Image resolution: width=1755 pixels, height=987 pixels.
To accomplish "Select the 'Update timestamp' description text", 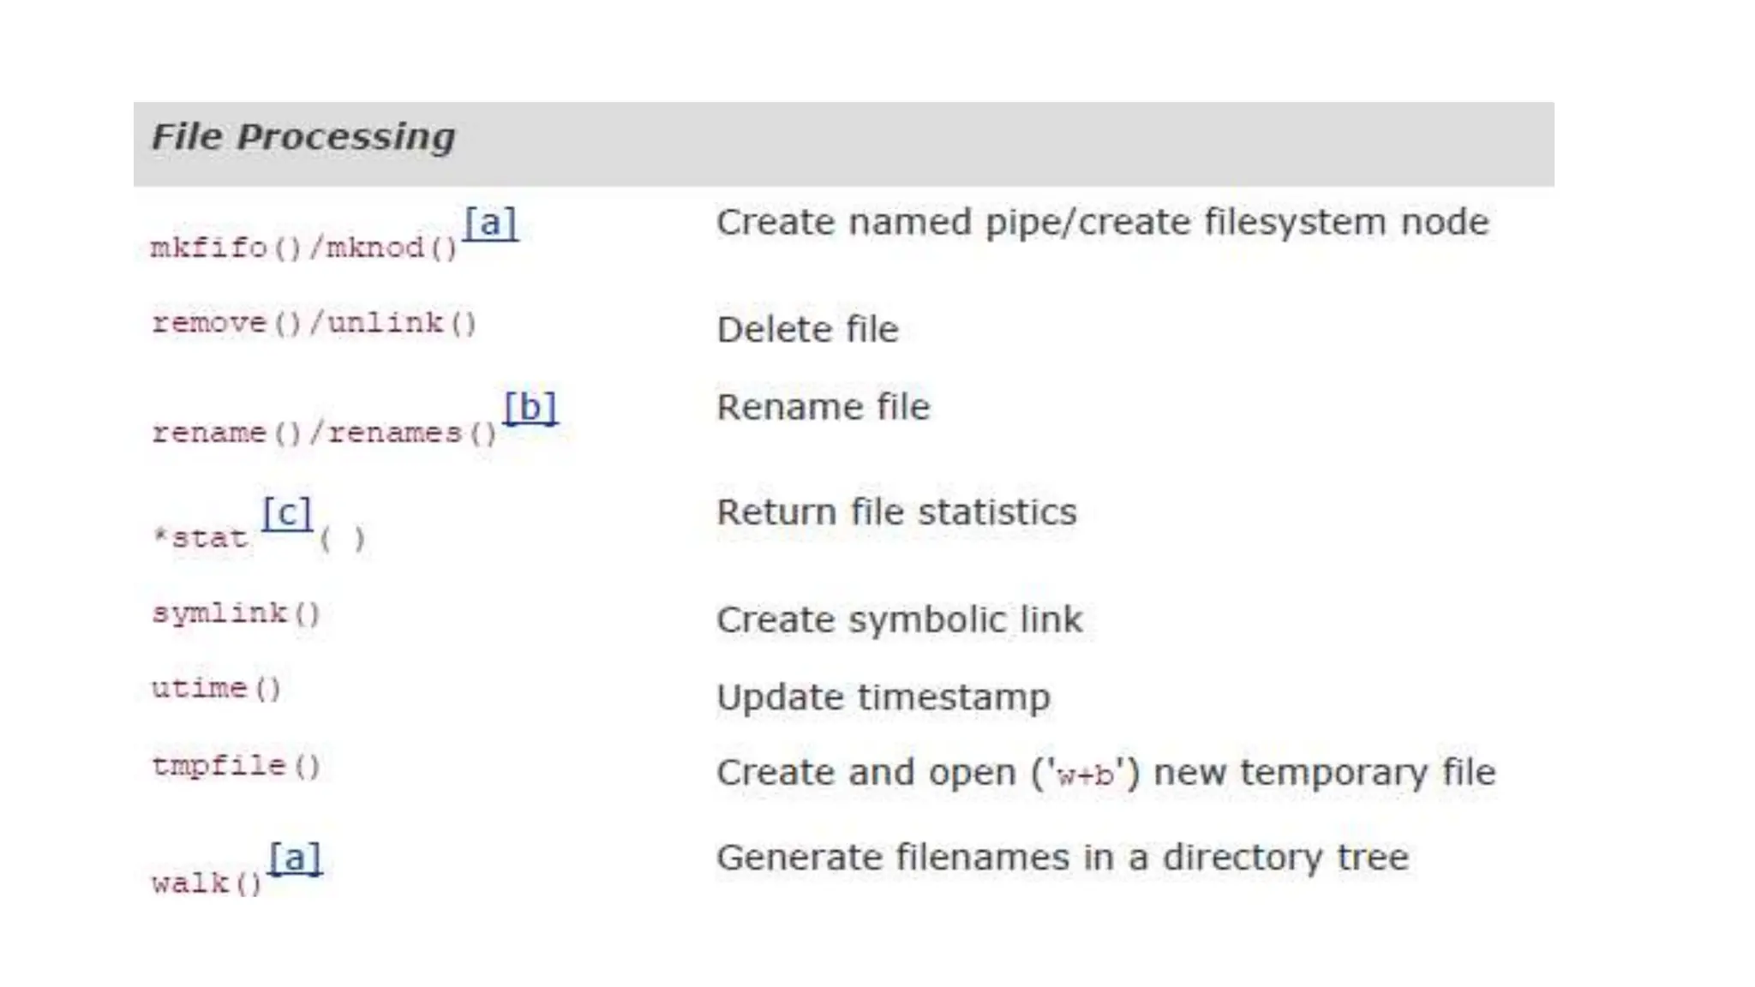I will (x=883, y=697).
